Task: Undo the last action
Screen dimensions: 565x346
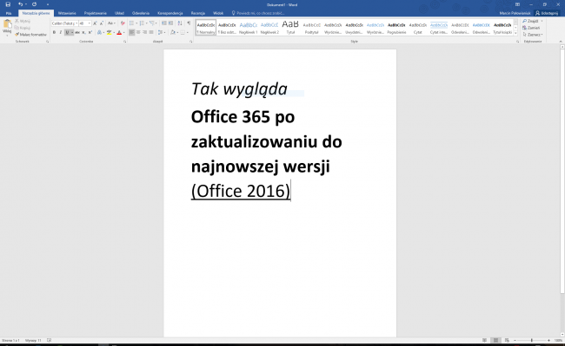Action: pos(21,4)
